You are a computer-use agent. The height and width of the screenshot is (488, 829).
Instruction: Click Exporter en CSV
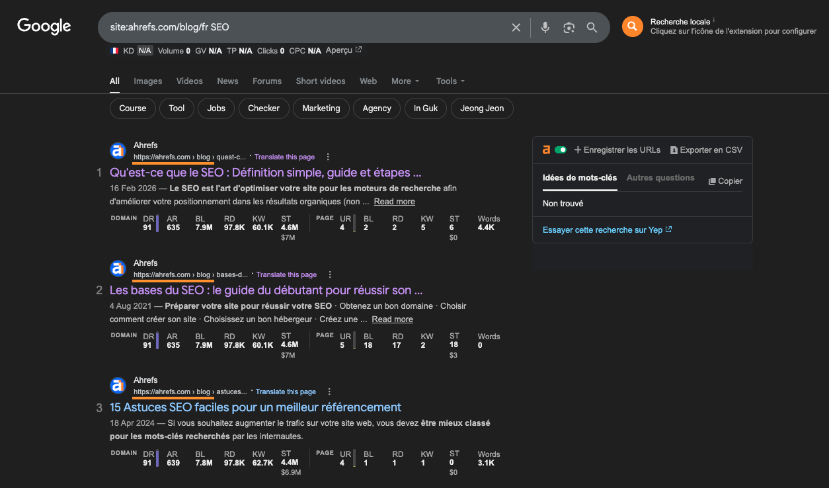click(706, 149)
